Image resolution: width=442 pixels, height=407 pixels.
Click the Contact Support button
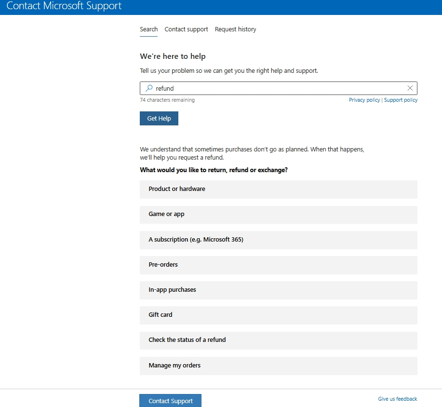(x=170, y=401)
